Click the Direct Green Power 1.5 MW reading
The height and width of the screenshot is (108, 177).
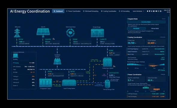[75, 42]
